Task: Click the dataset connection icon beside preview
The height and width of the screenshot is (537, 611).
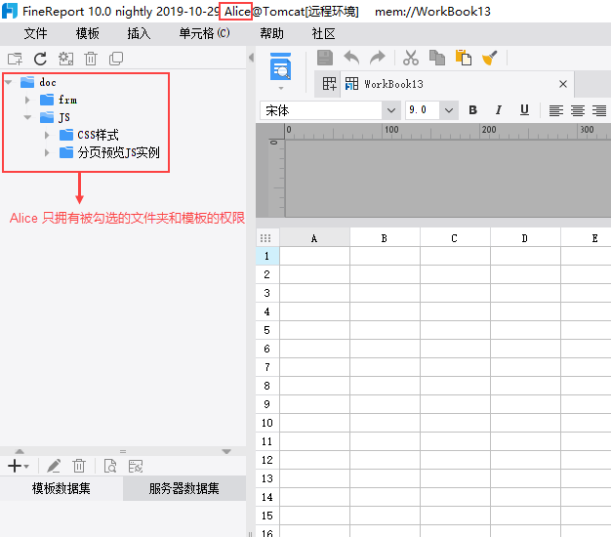Action: tap(136, 466)
